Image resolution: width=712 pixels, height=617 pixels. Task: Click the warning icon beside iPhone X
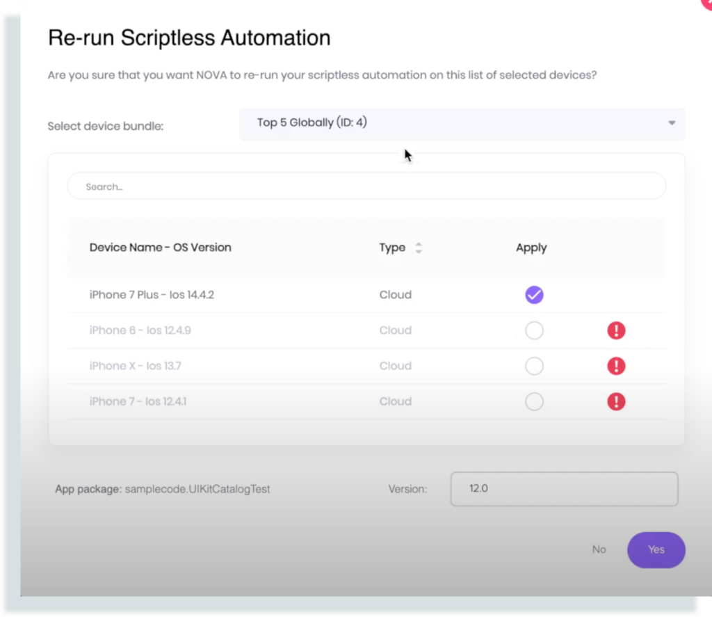point(616,366)
